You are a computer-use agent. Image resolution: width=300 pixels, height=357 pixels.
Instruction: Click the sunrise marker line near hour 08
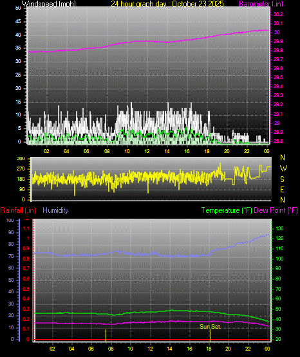tap(106, 336)
